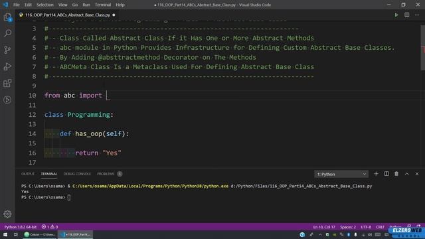Select the 116_OOP_Part14 editor tab
The height and width of the screenshot is (239, 425).
[x=68, y=15]
